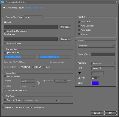
Task: Enable Convert Files to checkbox
Action: pyautogui.click(x=5, y=100)
